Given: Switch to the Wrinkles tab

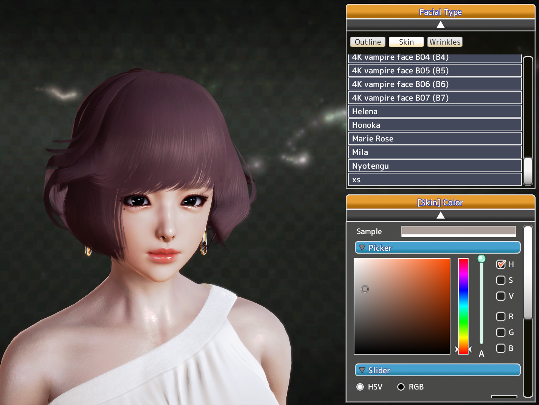Looking at the screenshot, I should click(x=445, y=42).
